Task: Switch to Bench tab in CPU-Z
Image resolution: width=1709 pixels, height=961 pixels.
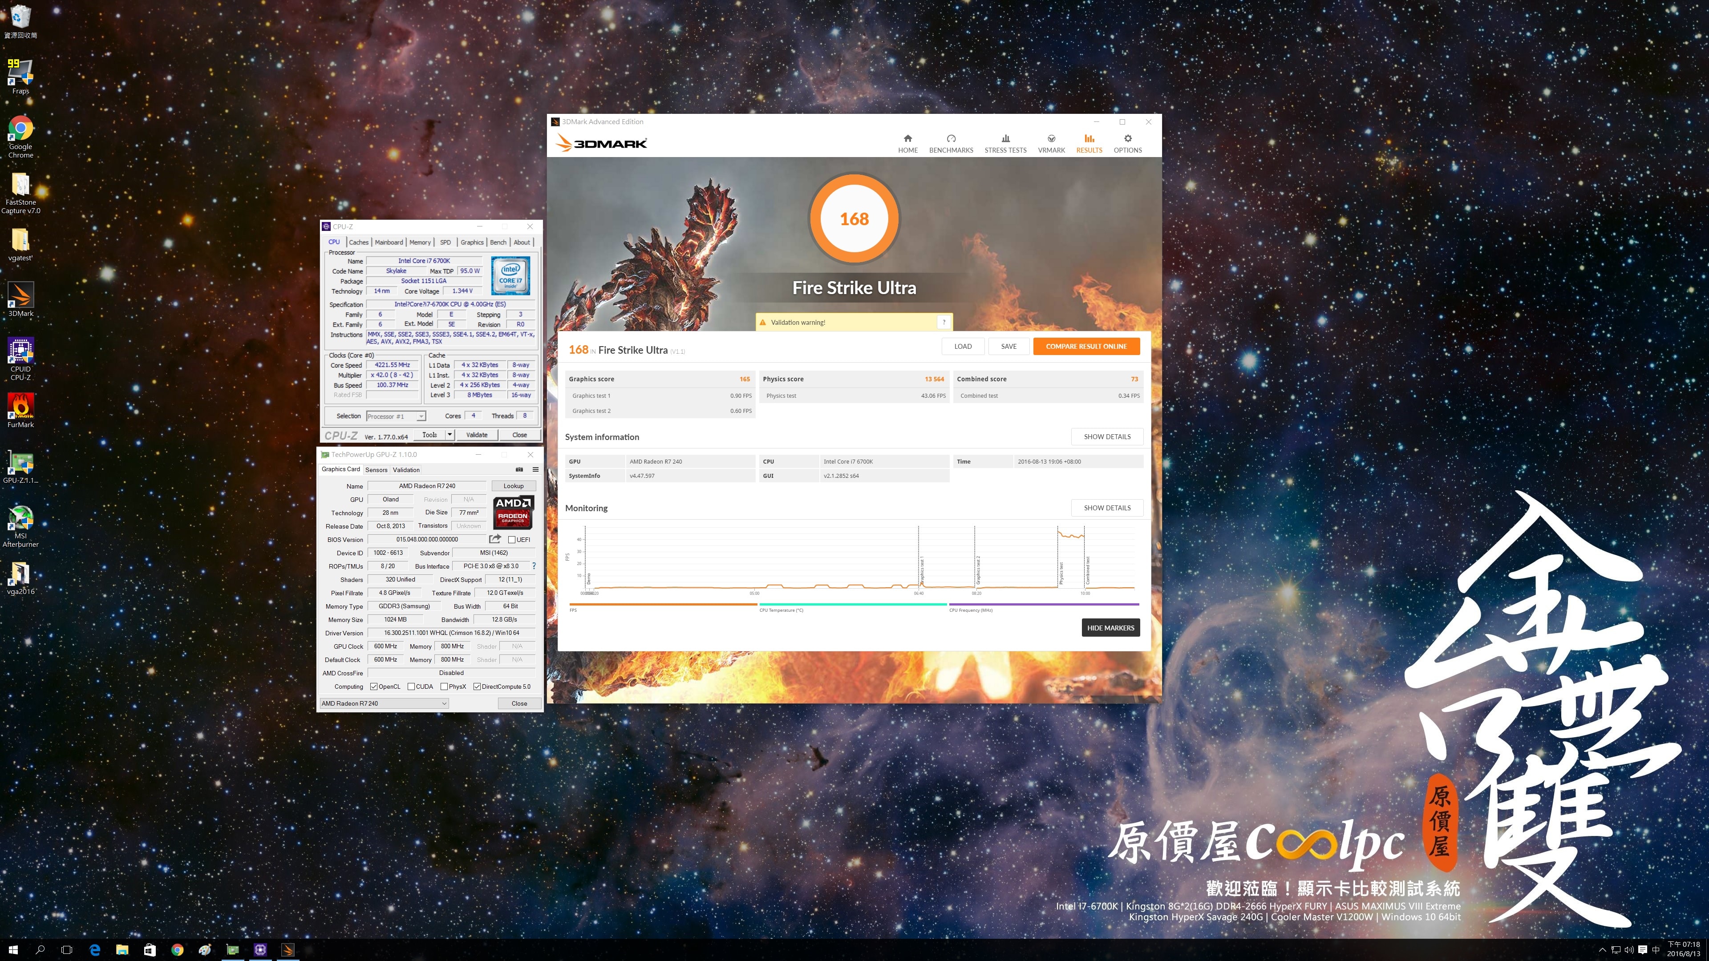Action: [x=498, y=242]
